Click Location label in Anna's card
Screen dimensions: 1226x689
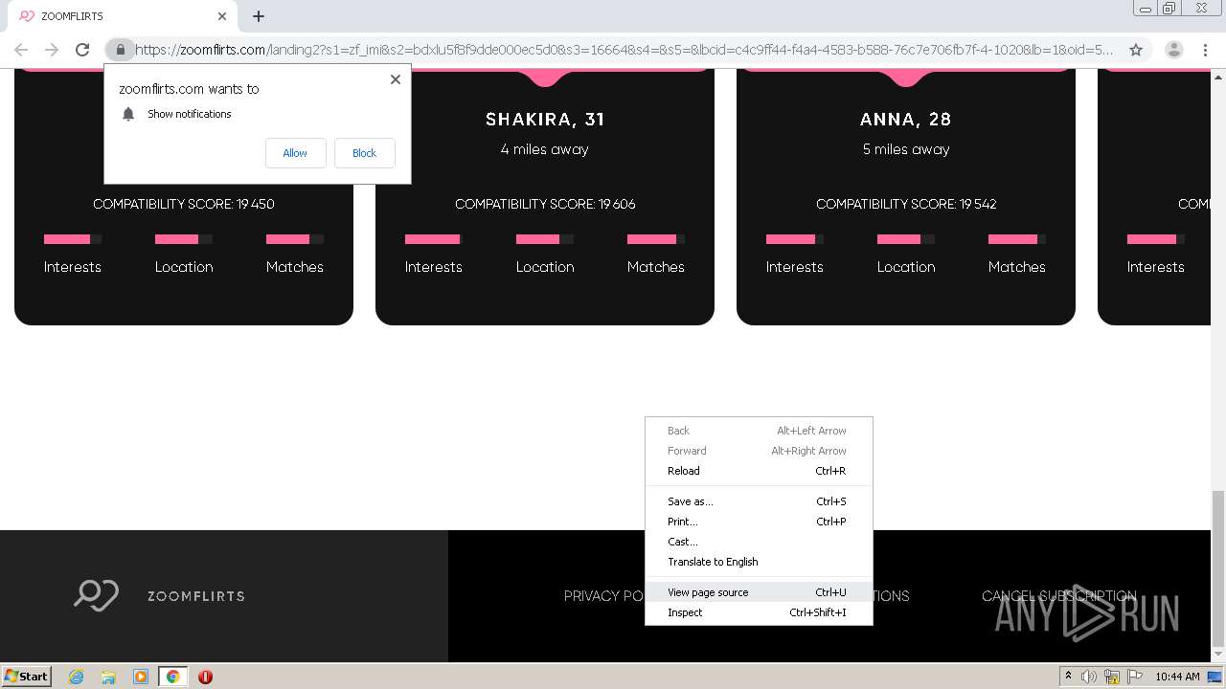pos(906,267)
